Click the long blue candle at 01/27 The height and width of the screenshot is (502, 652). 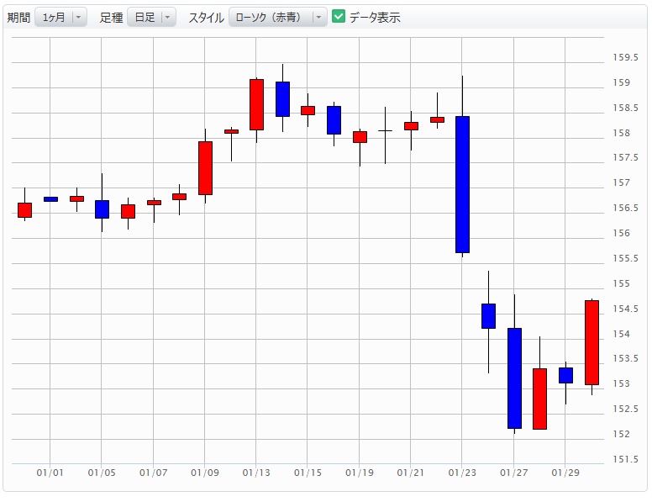514,378
